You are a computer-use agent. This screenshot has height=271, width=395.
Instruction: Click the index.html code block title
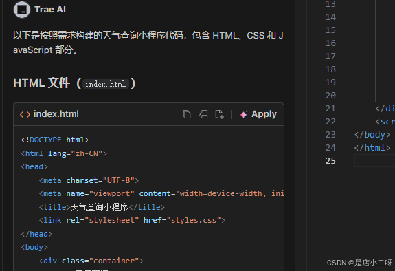coord(56,114)
